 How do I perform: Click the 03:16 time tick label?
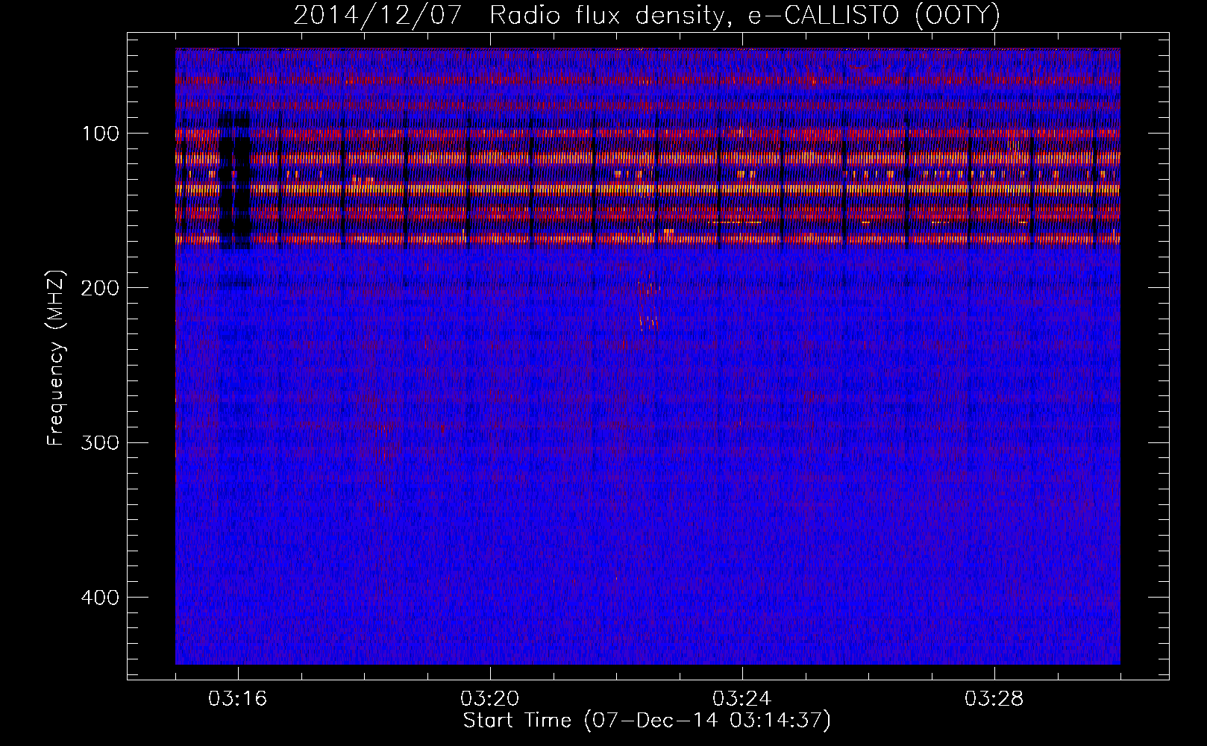point(238,699)
